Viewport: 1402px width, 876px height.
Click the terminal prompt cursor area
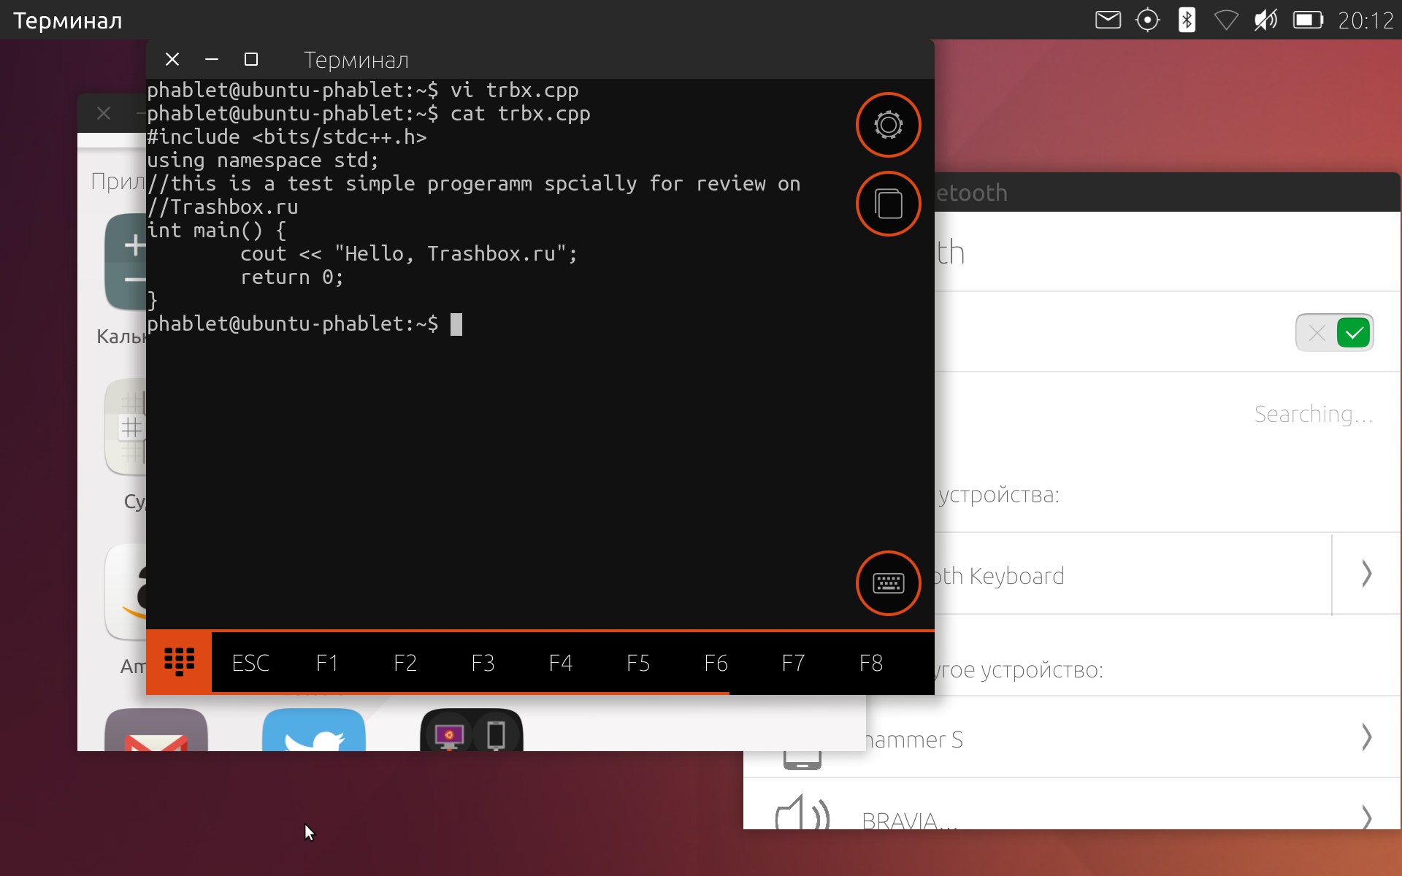coord(456,324)
